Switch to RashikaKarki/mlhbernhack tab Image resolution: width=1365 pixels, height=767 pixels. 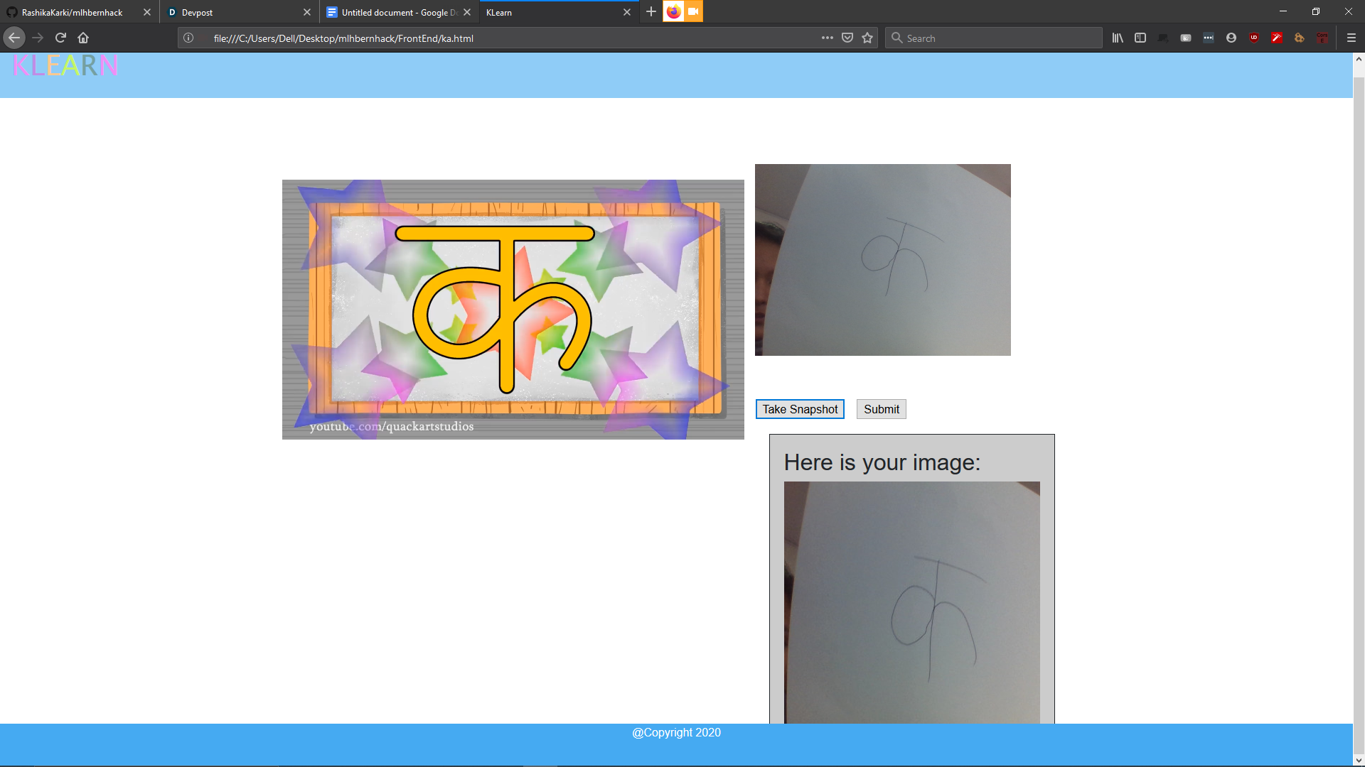[71, 12]
